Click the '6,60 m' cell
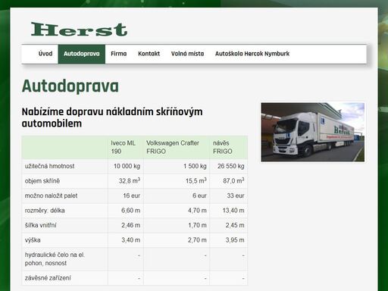 126,211
